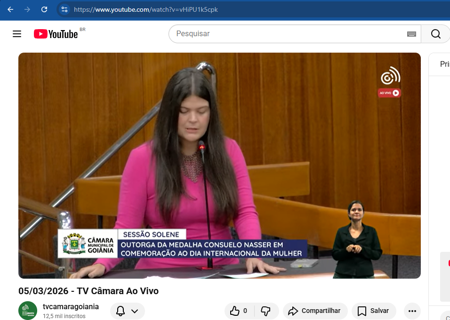Visit the tvcamaragoiania channel name link
Image resolution: width=450 pixels, height=320 pixels.
pyautogui.click(x=71, y=306)
